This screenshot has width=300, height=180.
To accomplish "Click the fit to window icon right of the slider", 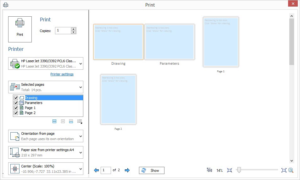I will click(284, 170).
